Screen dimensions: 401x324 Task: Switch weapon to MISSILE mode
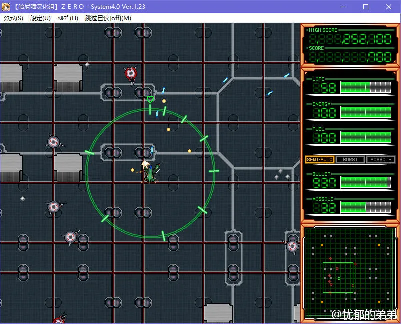pos(381,159)
